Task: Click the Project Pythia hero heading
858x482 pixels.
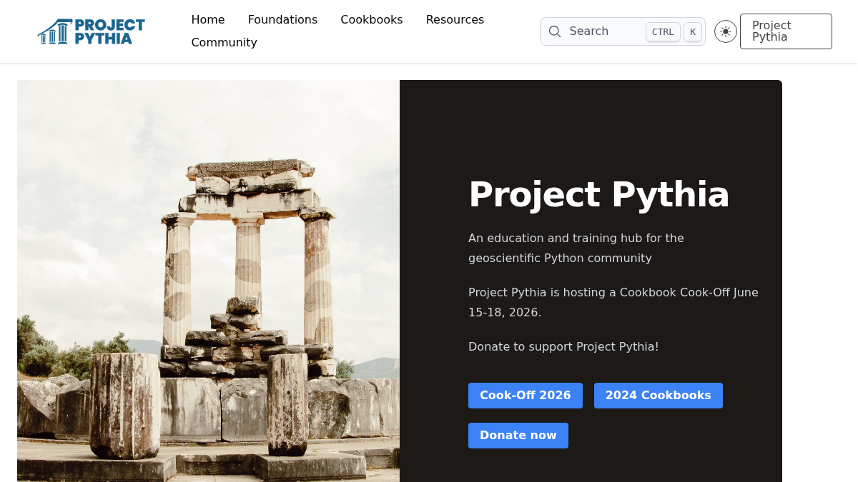Action: pyautogui.click(x=599, y=194)
